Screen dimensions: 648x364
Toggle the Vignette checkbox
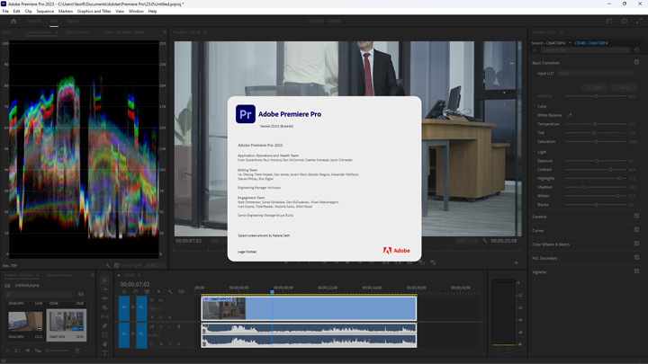pyautogui.click(x=636, y=271)
